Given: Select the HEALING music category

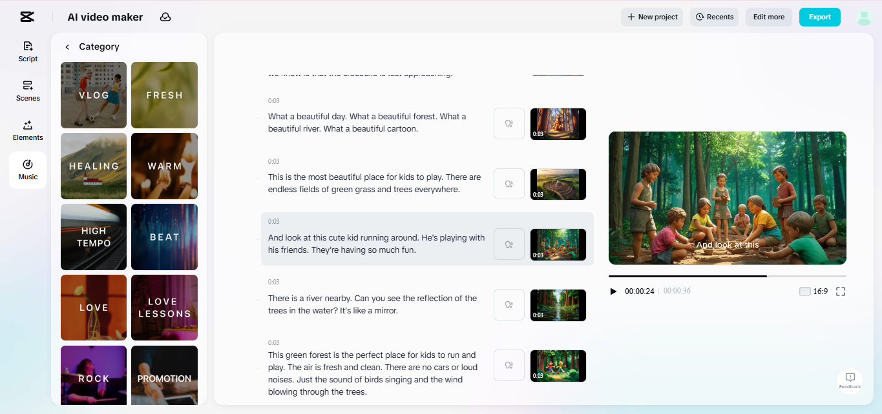Looking at the screenshot, I should coord(93,166).
